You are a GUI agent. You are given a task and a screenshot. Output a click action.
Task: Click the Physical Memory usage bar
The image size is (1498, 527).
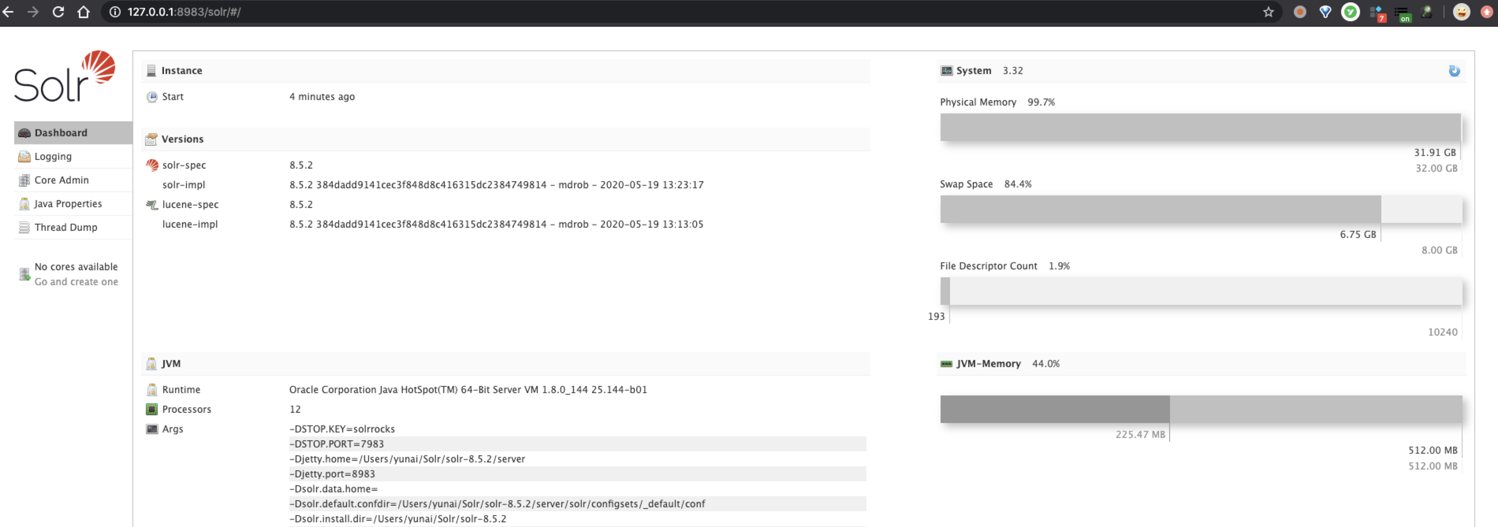[1200, 127]
